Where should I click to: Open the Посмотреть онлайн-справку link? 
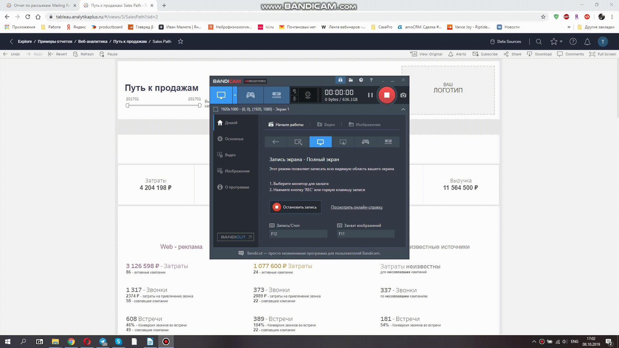tap(357, 207)
